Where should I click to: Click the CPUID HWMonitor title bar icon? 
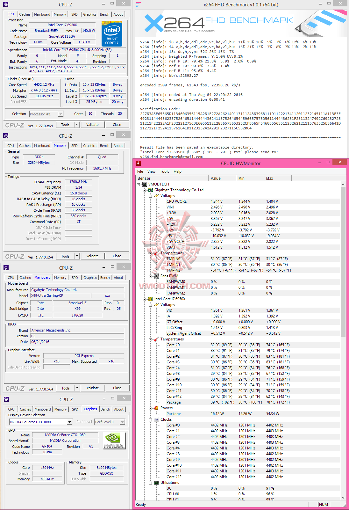138,163
